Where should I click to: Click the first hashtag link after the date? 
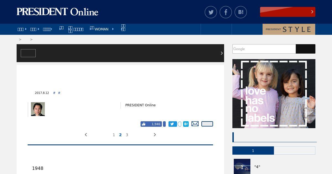54,93
